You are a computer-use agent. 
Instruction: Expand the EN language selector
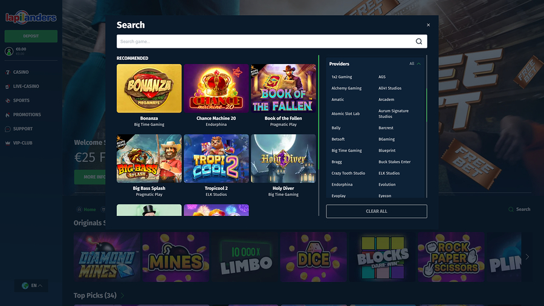coord(31,285)
